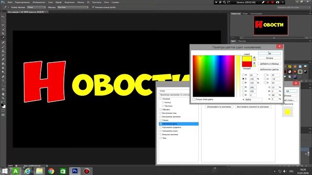Select the Healing Brush tool
Viewport: 312px width, 175px height.
coord(3,42)
